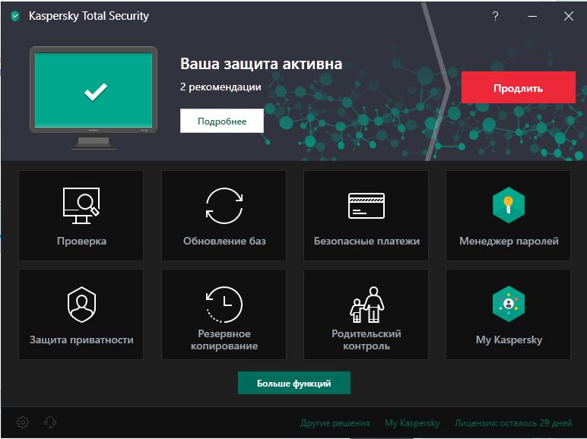Open the Резервное копирование clock icon
The width and height of the screenshot is (587, 439).
pyautogui.click(x=224, y=304)
